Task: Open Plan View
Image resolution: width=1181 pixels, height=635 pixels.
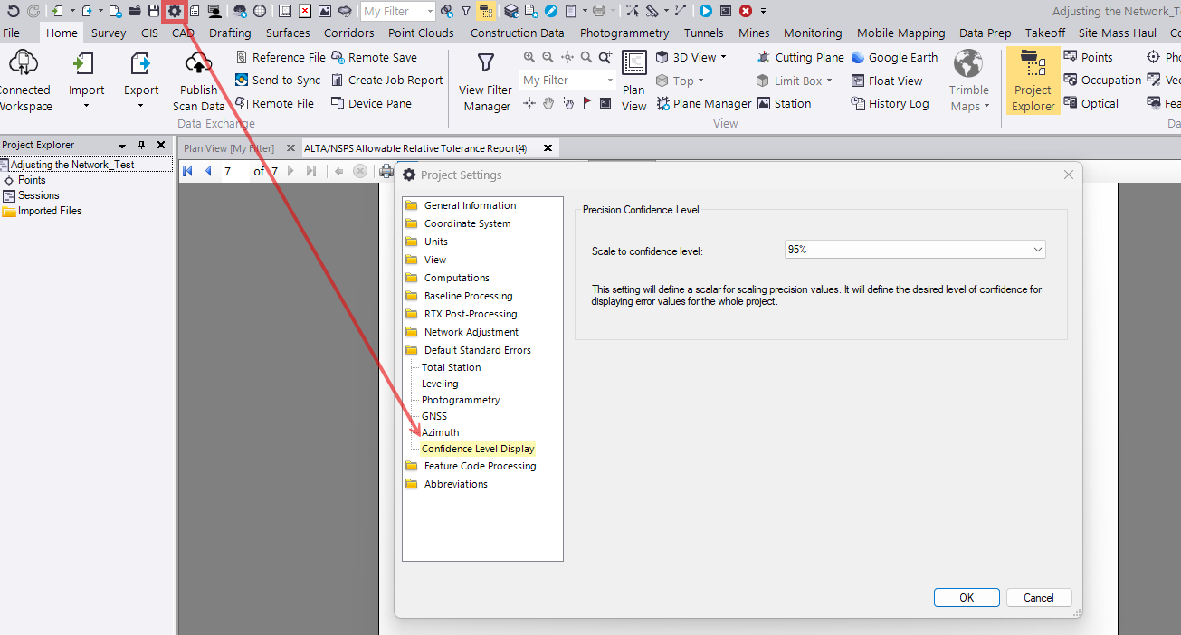Action: tap(634, 81)
